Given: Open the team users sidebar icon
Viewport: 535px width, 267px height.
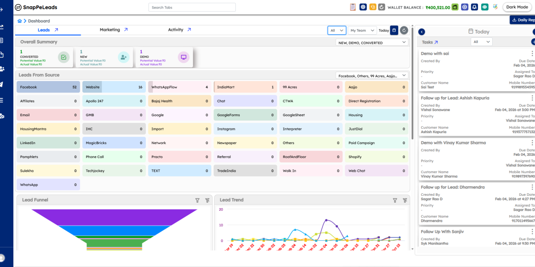Looking at the screenshot, I should [x=2, y=69].
